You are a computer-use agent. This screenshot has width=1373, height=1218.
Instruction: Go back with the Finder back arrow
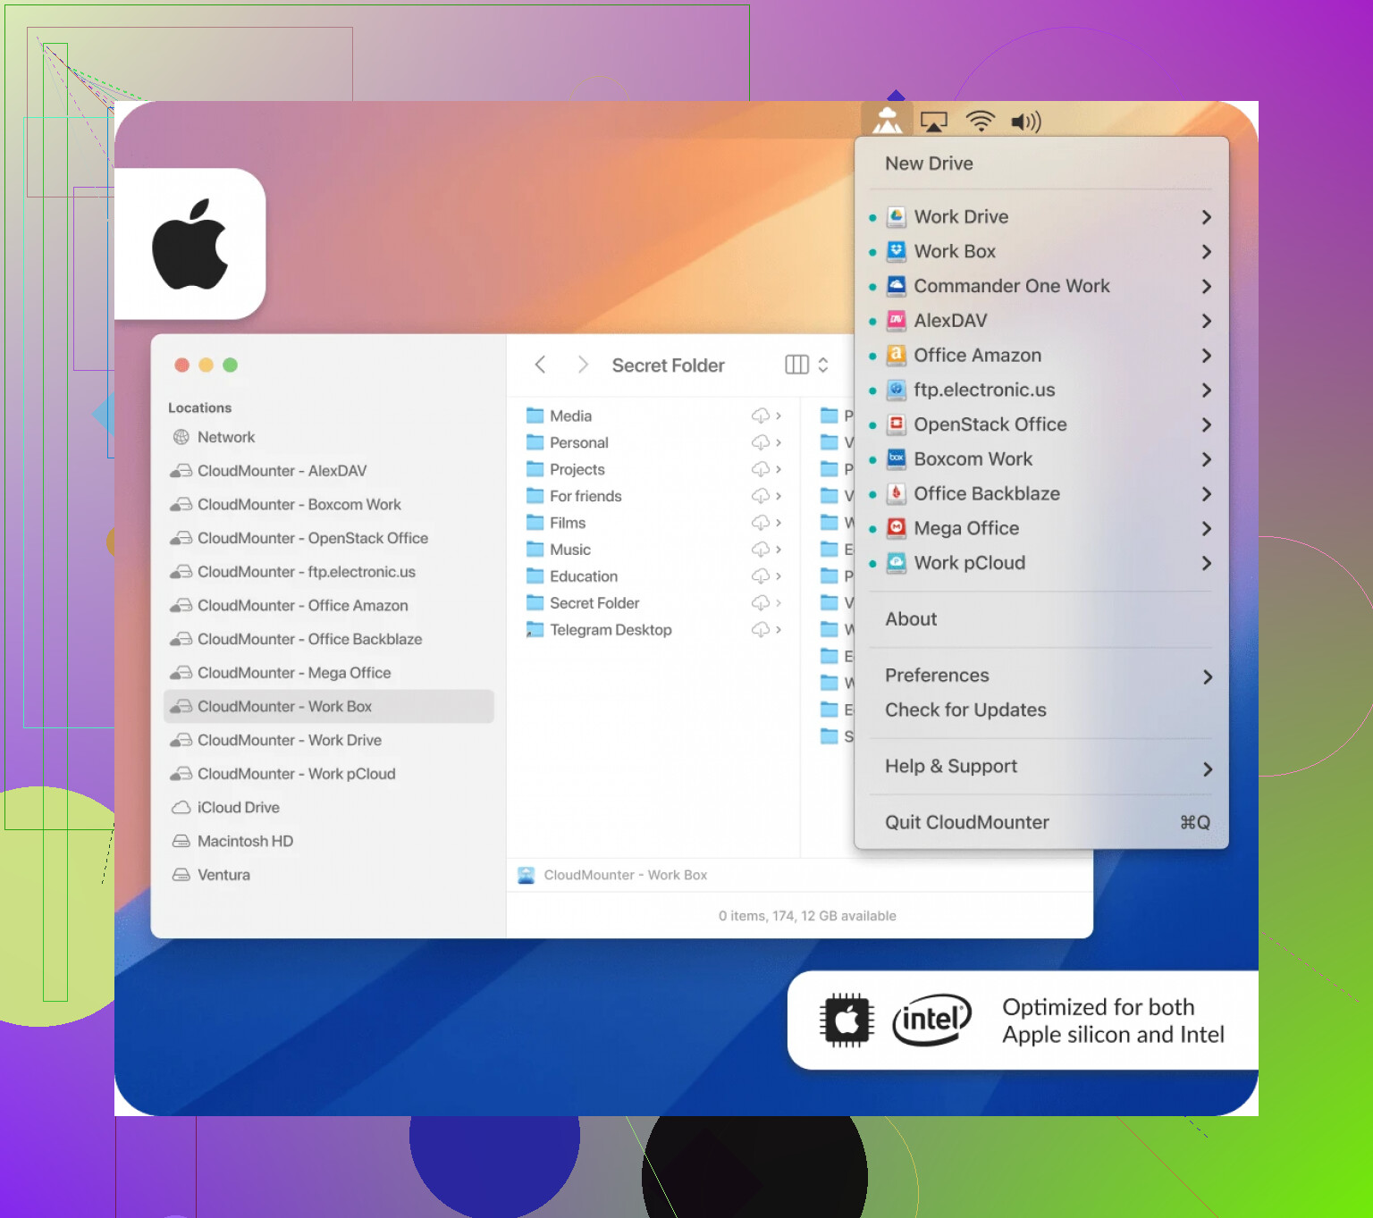(x=540, y=365)
